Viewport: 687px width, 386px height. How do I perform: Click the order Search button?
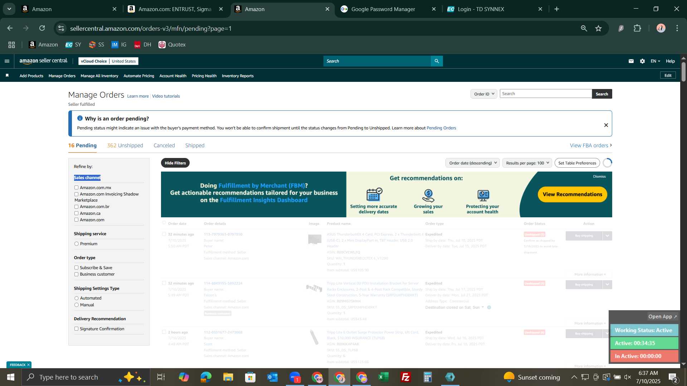pyautogui.click(x=602, y=94)
